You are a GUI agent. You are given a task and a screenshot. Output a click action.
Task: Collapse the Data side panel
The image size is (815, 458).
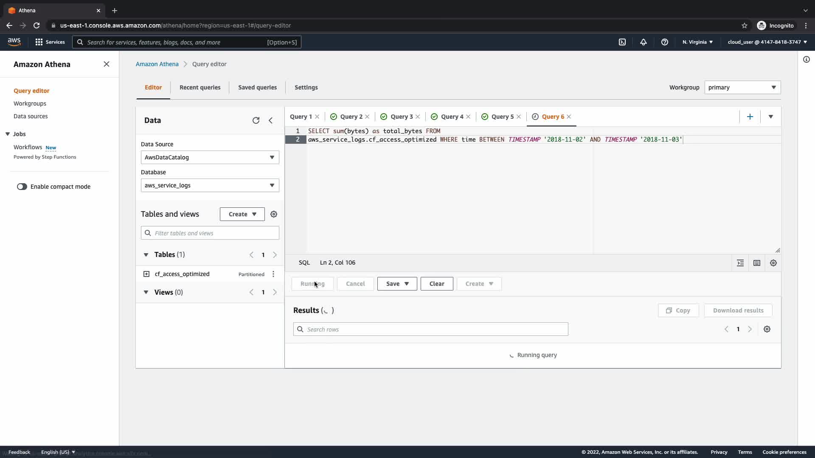(270, 120)
